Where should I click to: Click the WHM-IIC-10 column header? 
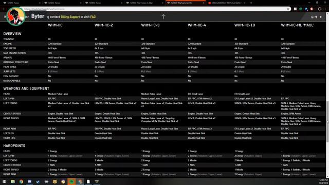245,25
